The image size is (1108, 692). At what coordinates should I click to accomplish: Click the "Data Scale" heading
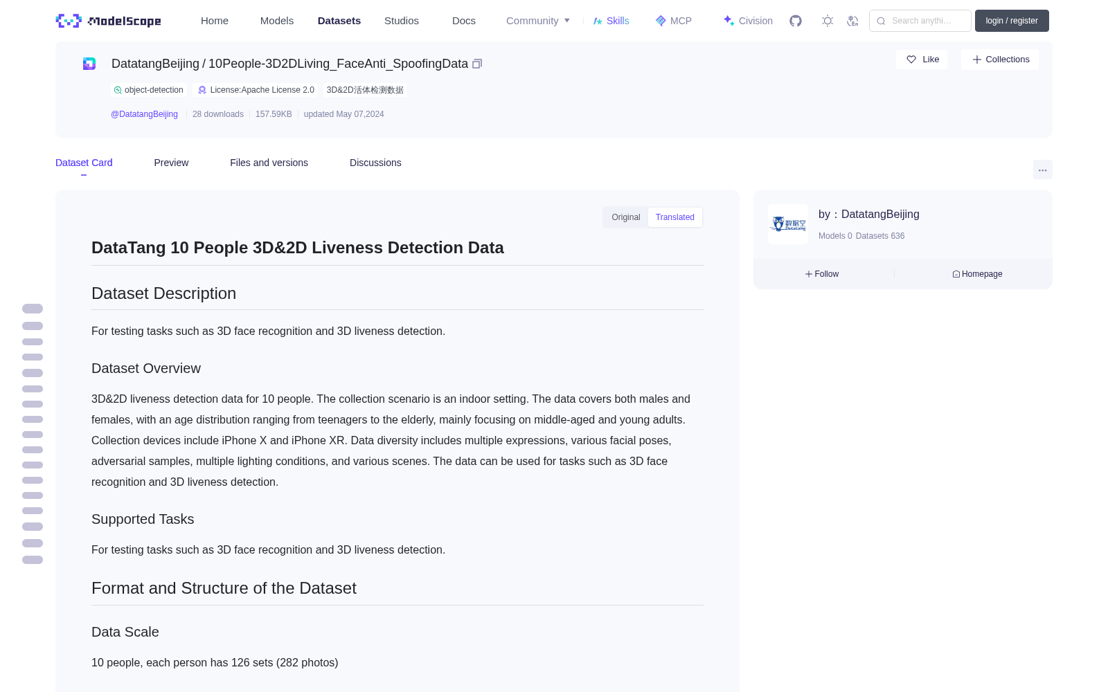pyautogui.click(x=125, y=632)
